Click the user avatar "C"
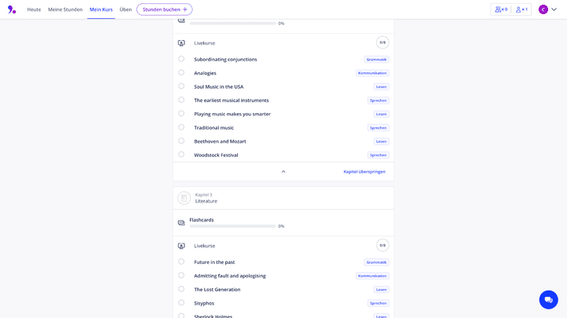Screen dimensions: 567x318 pyautogui.click(x=543, y=9)
